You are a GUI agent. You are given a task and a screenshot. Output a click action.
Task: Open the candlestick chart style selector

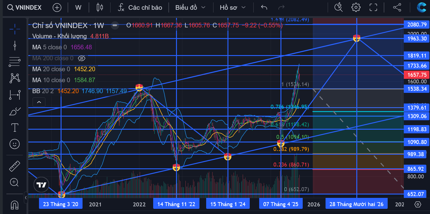pyautogui.click(x=100, y=8)
